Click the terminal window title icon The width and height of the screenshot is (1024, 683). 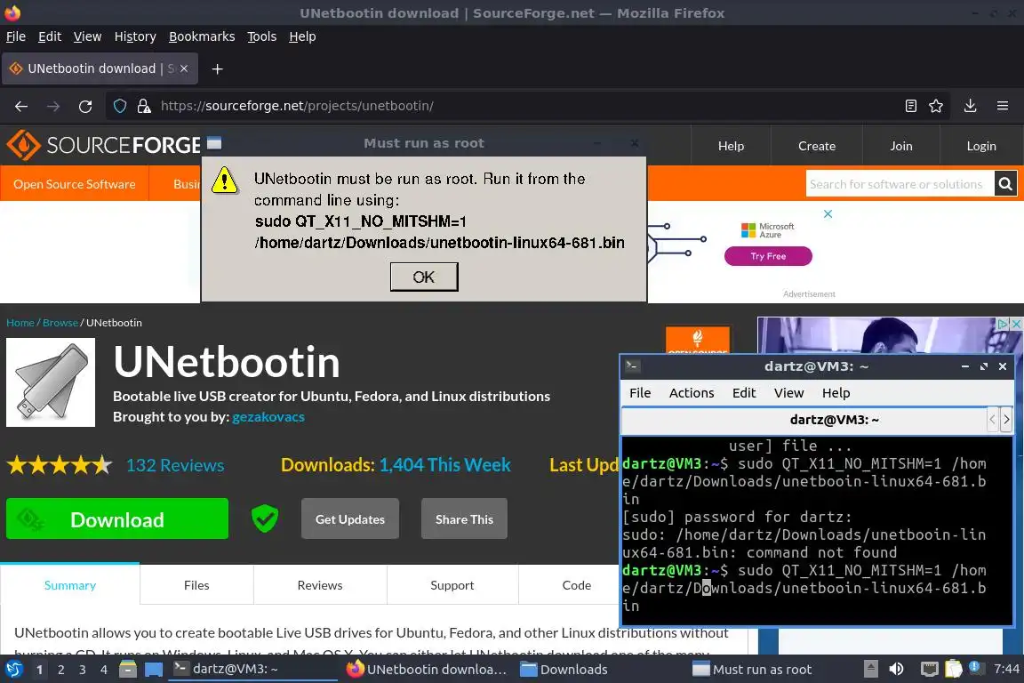point(631,366)
